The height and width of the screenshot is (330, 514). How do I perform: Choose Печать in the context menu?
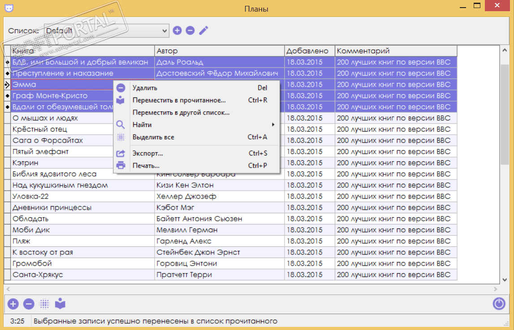point(197,165)
